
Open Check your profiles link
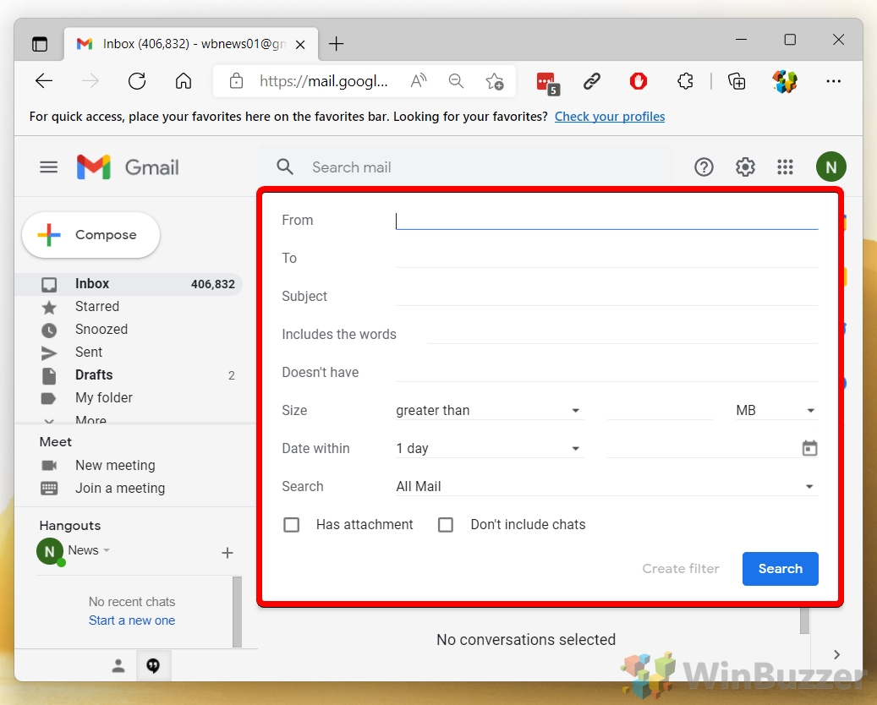(609, 117)
